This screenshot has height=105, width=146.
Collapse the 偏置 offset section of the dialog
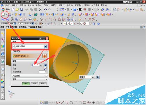point(46,61)
